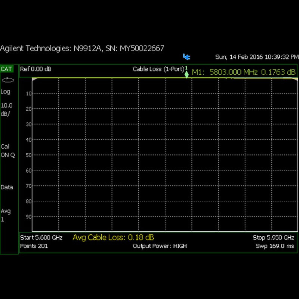The height and width of the screenshot is (299, 299).
Task: Click the Ref 0.00 dB label
Action: point(36,69)
